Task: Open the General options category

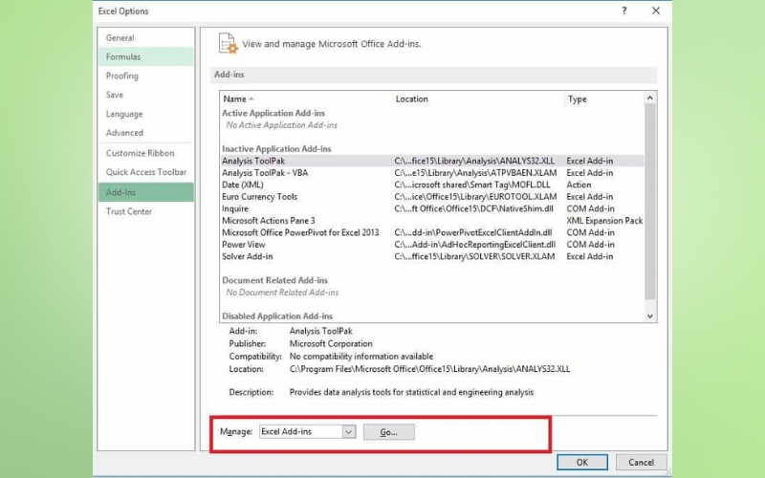Action: pos(145,37)
